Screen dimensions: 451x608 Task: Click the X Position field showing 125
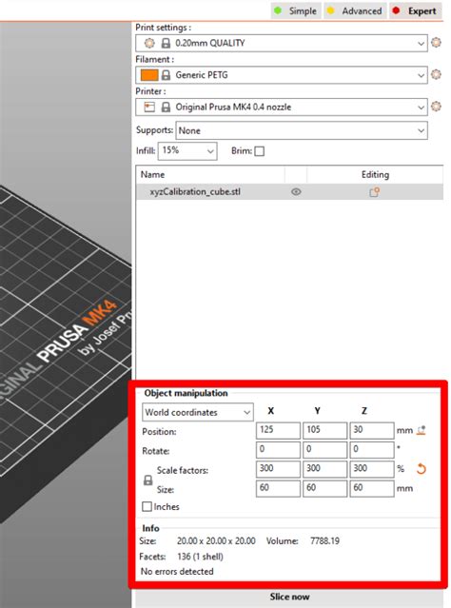tap(278, 430)
